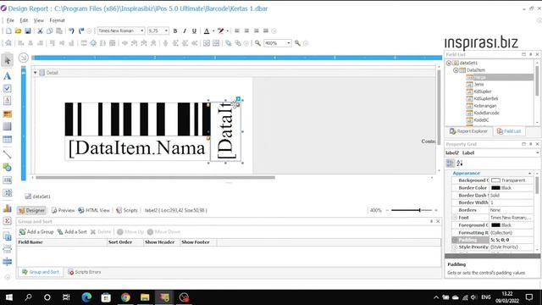Screen dimensions: 542x305
Task: Switch to Preview tab
Action: (63, 210)
